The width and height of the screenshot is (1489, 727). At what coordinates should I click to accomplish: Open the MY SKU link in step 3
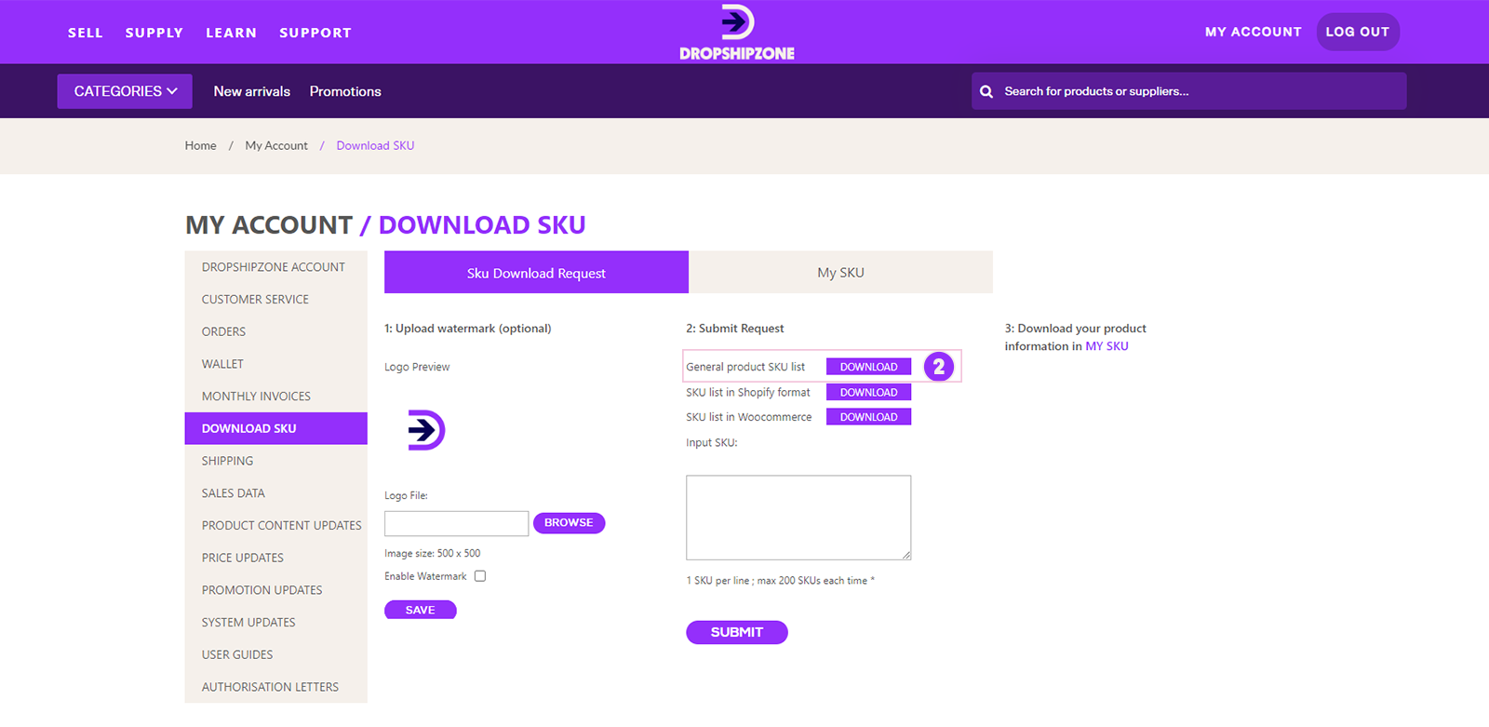tap(1107, 346)
